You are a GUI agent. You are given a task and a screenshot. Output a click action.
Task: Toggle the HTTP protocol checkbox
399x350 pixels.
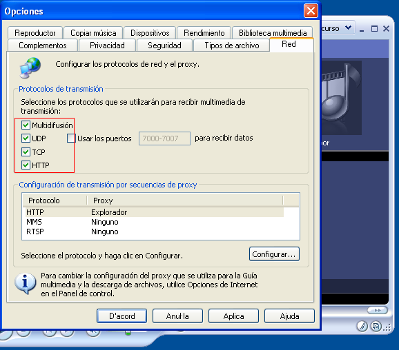[x=26, y=165]
